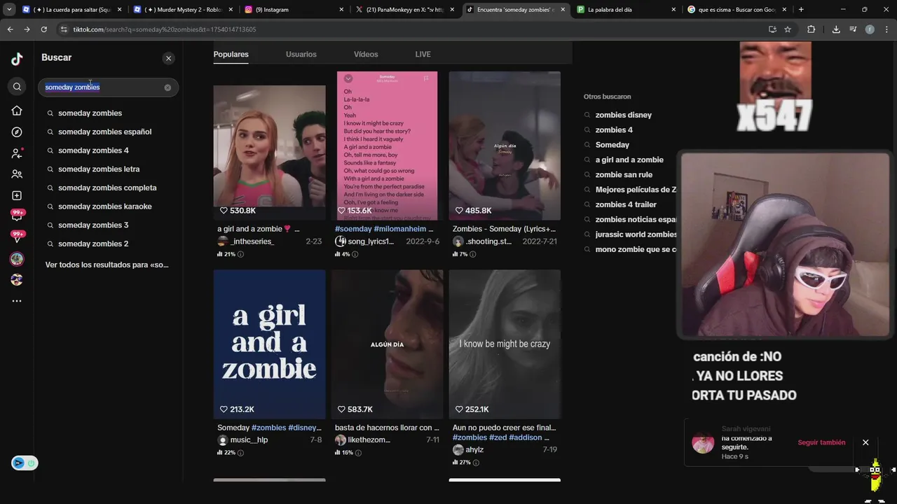
Task: Open the Activity inbox icon with 99+ badge
Action: pos(17,237)
